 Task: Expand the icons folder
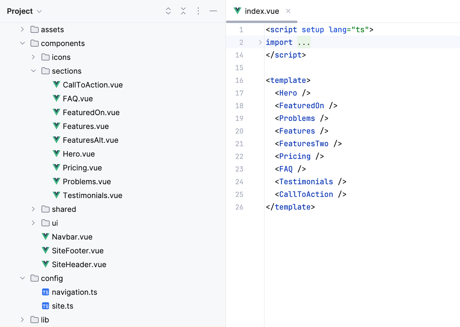(x=34, y=57)
